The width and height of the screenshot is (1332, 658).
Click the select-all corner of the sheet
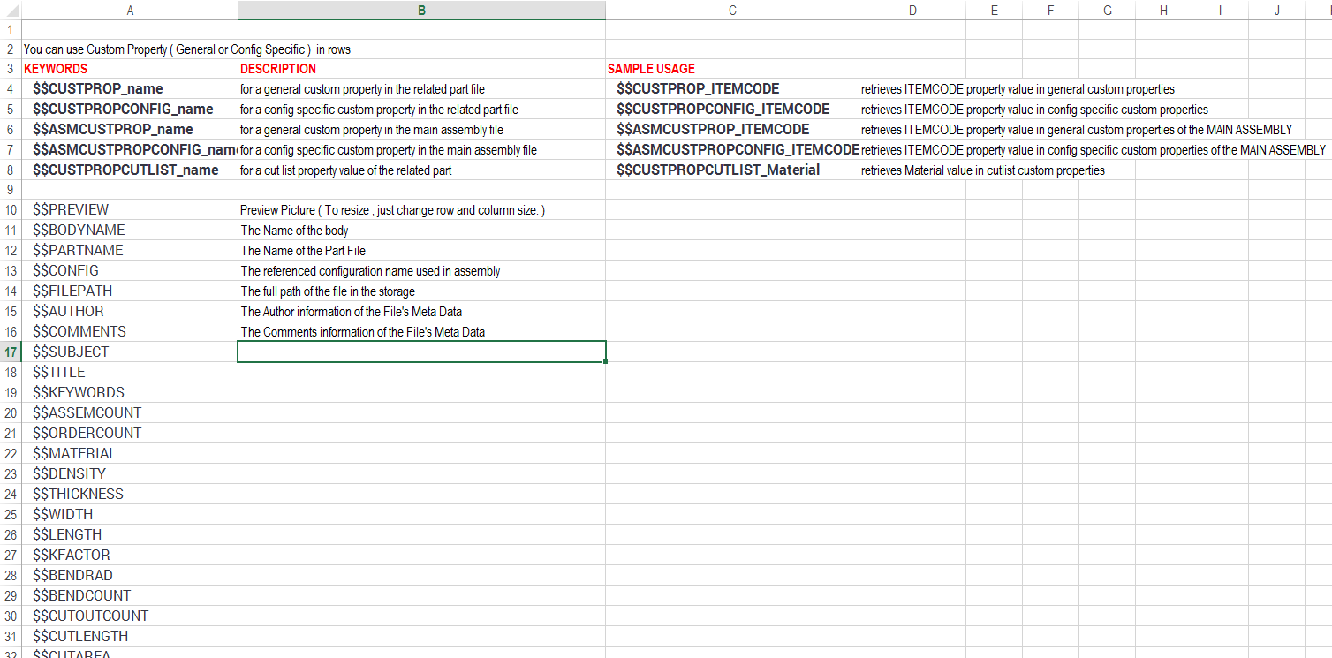pyautogui.click(x=11, y=11)
